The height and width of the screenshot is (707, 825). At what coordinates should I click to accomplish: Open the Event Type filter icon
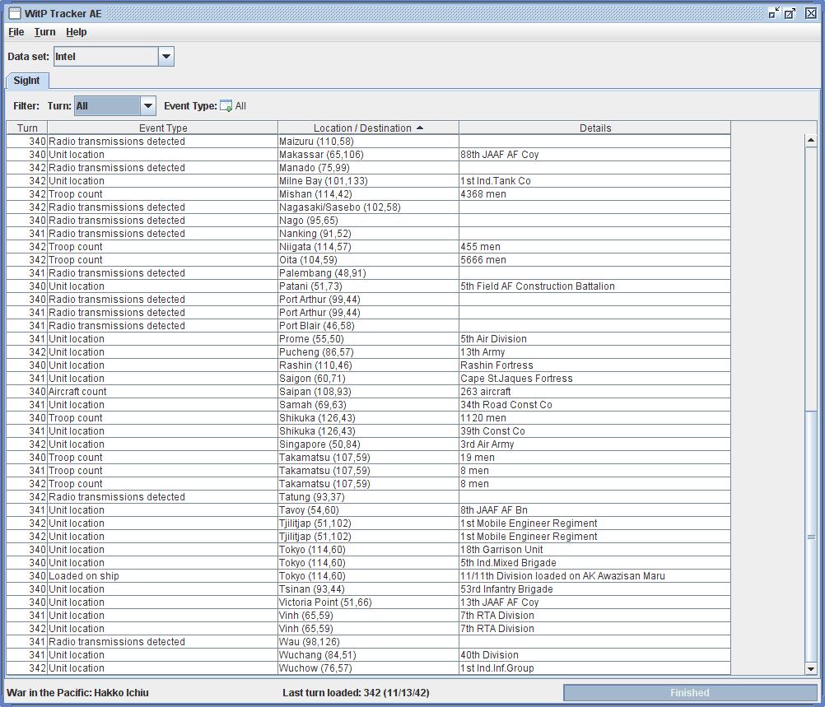(x=225, y=105)
